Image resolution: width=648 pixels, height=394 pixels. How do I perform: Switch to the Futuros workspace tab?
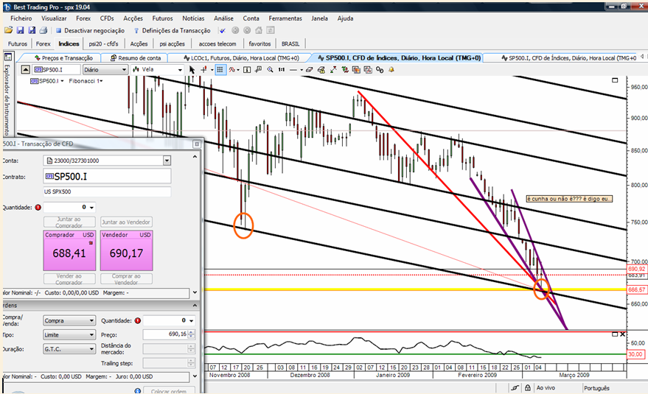tap(18, 43)
